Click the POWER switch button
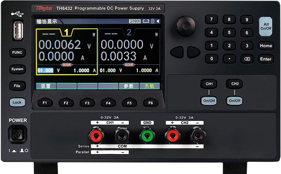The image size is (281, 174). 17,135
